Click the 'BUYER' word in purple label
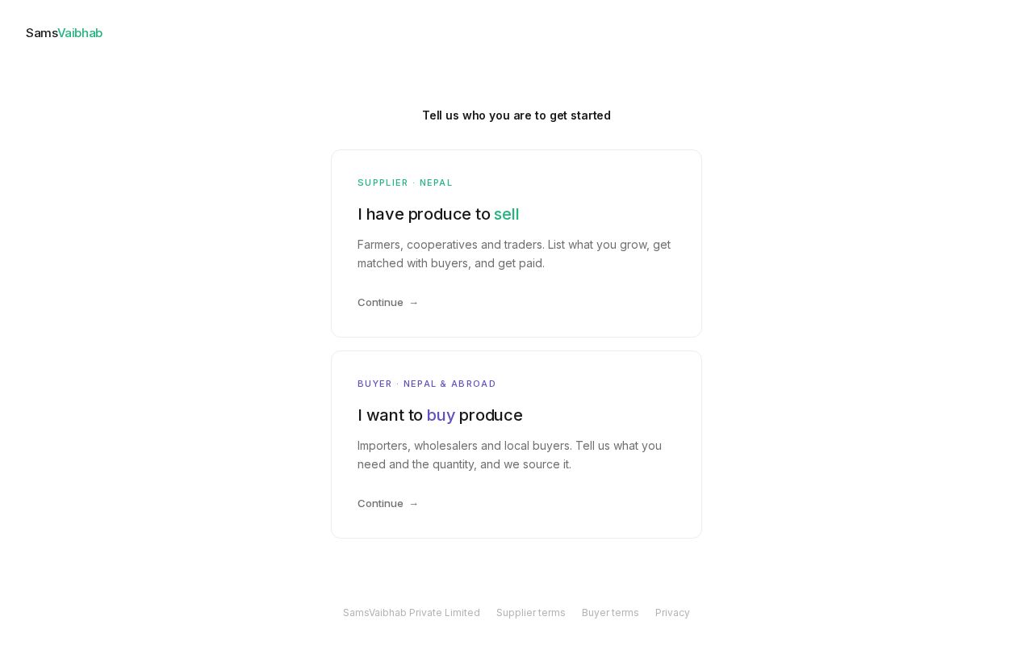Image resolution: width=1033 pixels, height=646 pixels. coord(374,384)
